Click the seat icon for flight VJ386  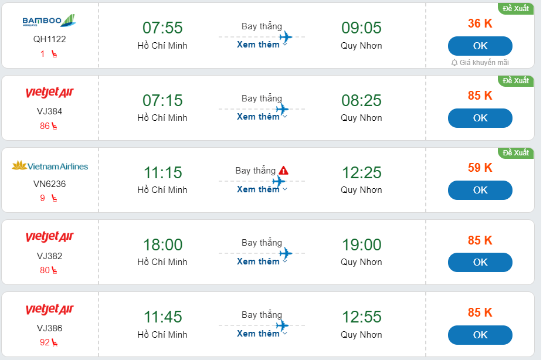click(55, 342)
